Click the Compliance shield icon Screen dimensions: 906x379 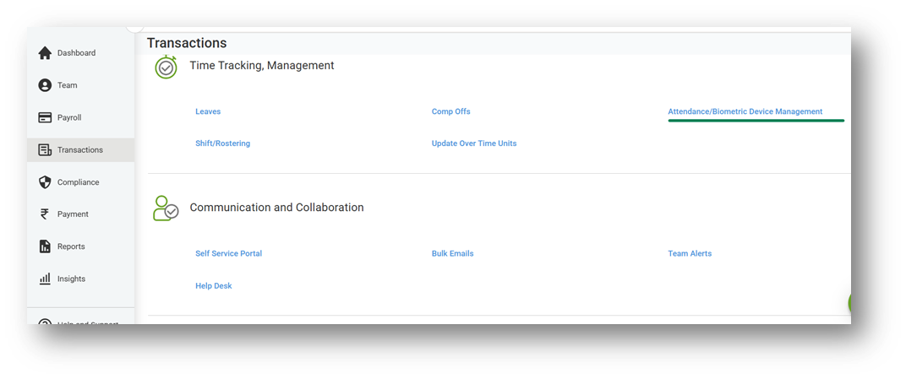pos(45,182)
